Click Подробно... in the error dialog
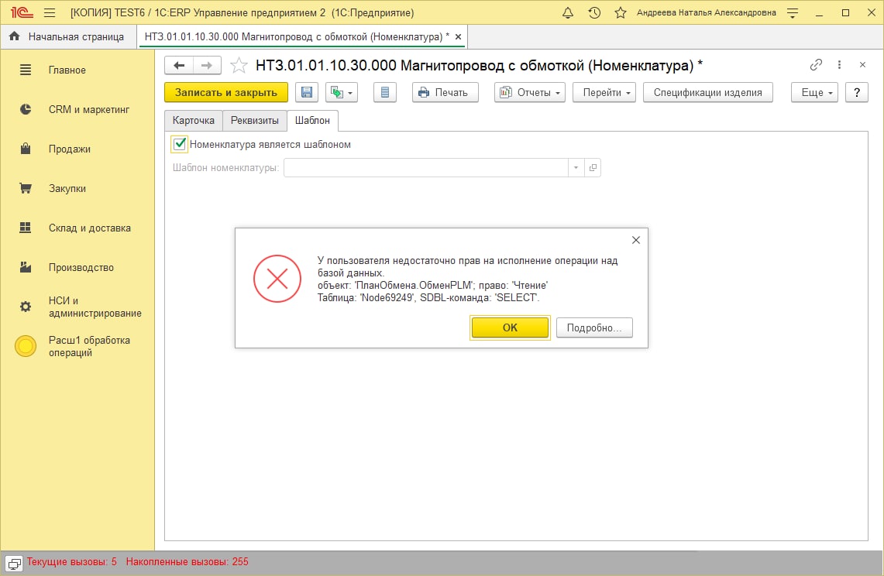 pos(594,327)
